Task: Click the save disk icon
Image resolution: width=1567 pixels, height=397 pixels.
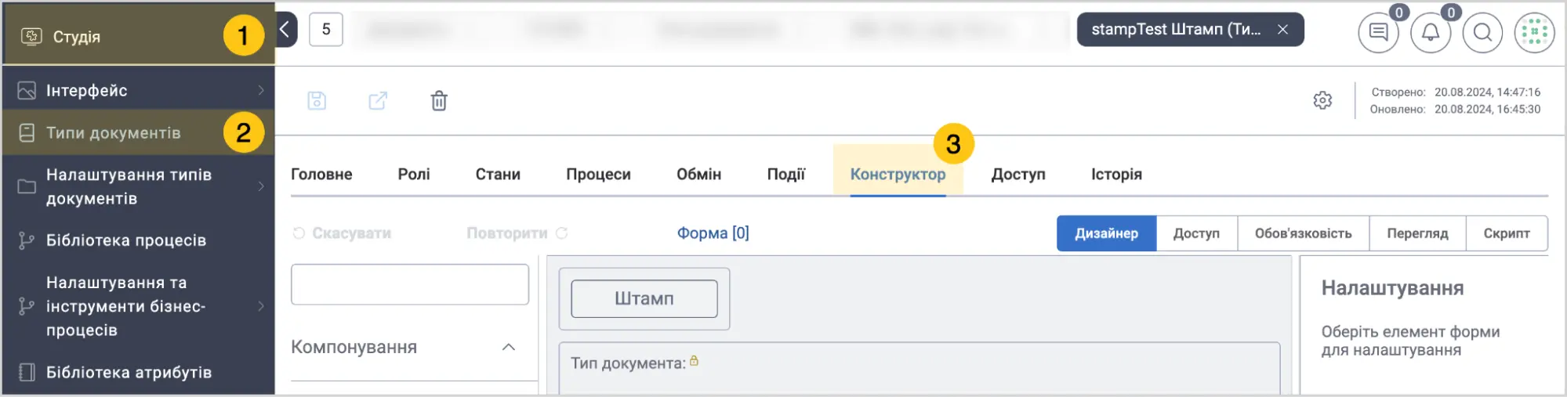Action: tap(317, 101)
